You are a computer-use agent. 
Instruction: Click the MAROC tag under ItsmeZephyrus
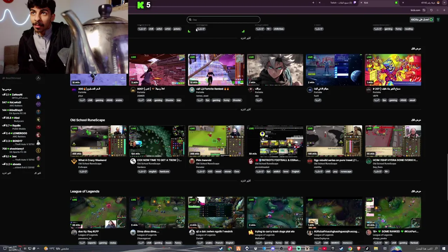pos(335,243)
